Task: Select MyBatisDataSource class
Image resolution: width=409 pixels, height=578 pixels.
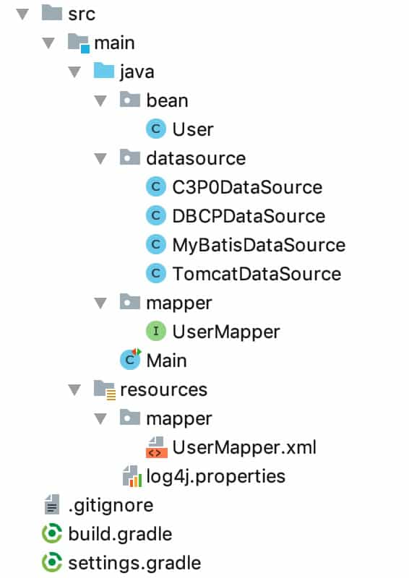Action: click(259, 245)
